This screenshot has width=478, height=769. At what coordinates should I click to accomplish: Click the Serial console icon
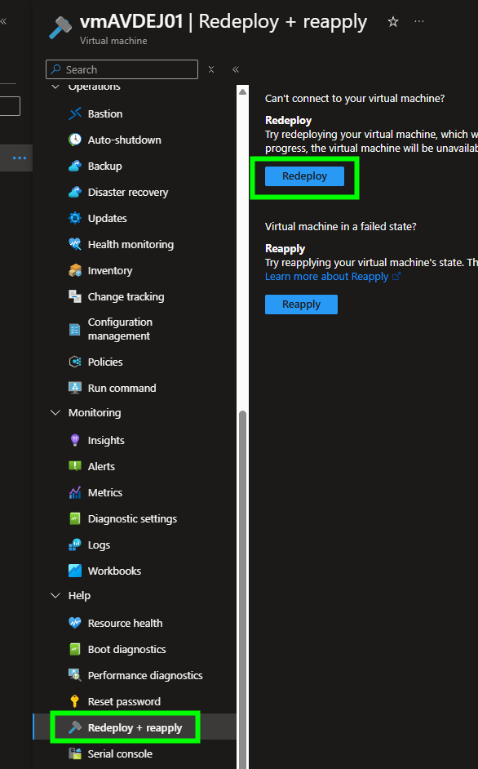pos(75,753)
